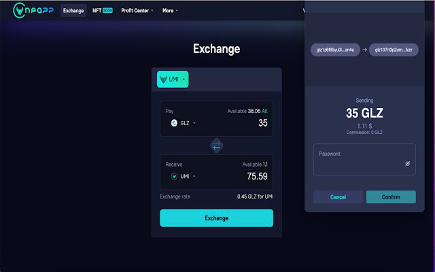Click the swap direction arrows icon
Image resolution: width=435 pixels, height=272 pixels.
coord(217,145)
